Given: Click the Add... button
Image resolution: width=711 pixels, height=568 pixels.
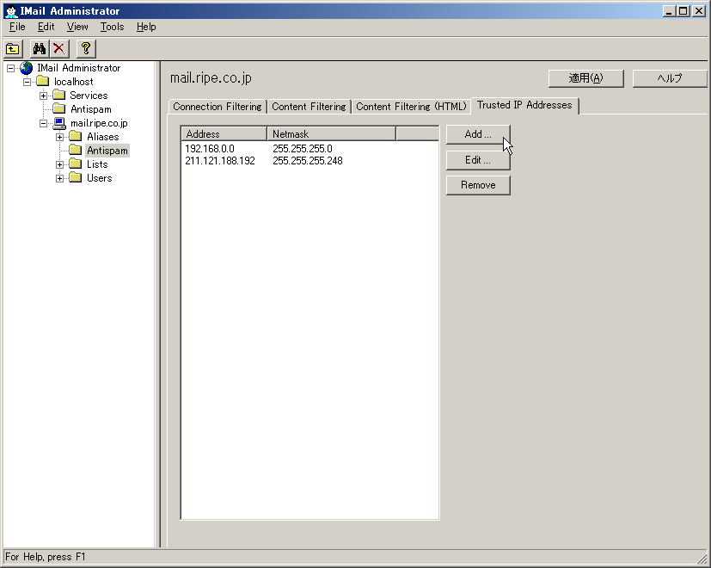Looking at the screenshot, I should (478, 134).
